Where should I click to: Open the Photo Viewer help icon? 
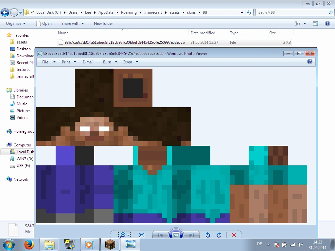(x=310, y=61)
